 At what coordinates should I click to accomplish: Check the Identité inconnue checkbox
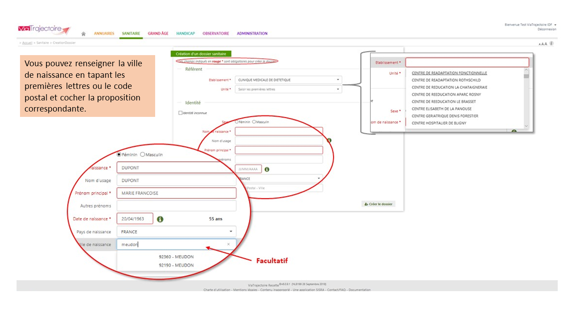click(180, 113)
